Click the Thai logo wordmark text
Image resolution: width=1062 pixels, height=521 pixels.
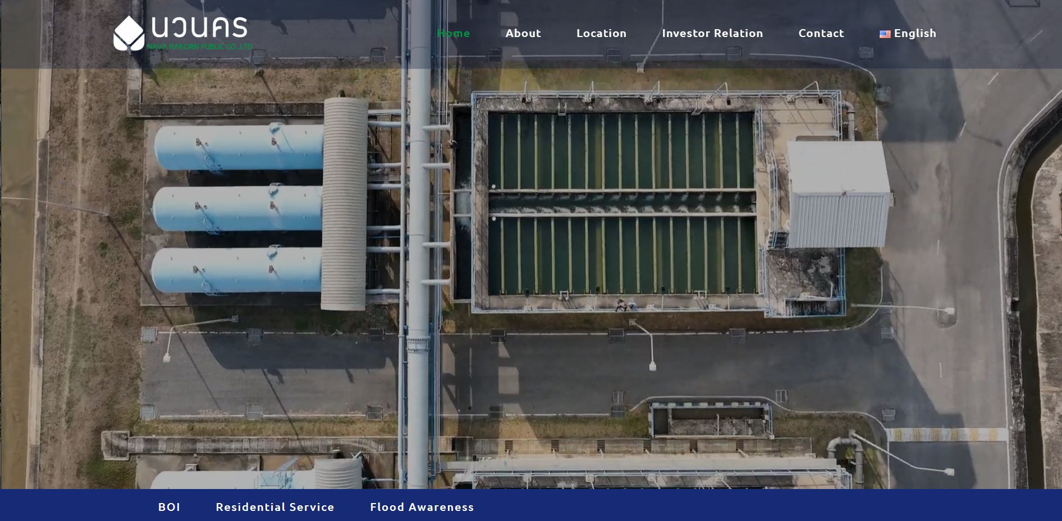tap(199, 27)
